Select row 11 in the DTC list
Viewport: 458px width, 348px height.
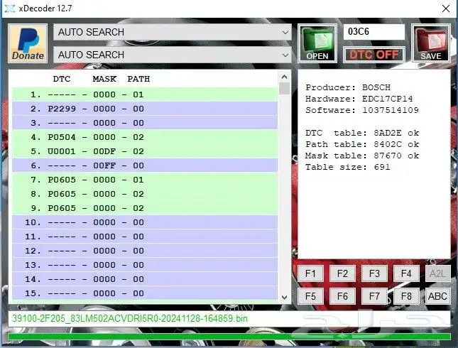click(145, 236)
